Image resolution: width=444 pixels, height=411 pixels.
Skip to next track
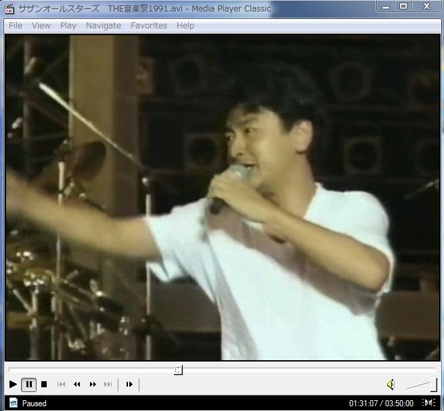pos(108,385)
